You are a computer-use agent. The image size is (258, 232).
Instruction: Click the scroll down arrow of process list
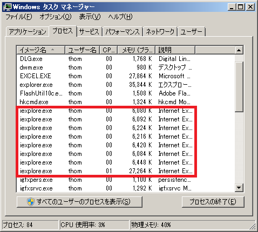click(239, 188)
